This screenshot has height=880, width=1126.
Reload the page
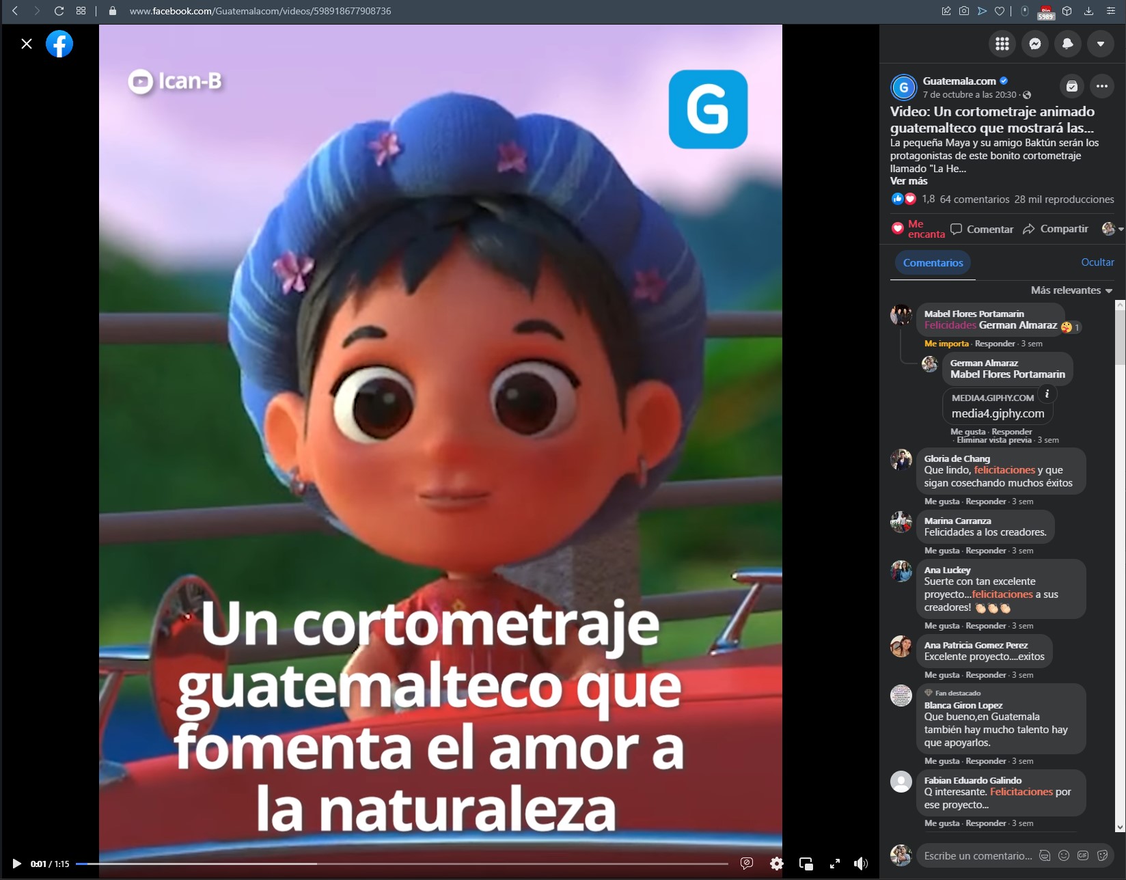point(59,11)
